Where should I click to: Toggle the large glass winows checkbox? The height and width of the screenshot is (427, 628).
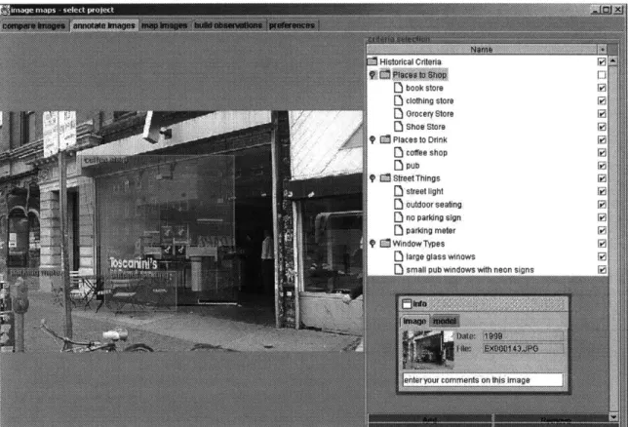coord(602,256)
